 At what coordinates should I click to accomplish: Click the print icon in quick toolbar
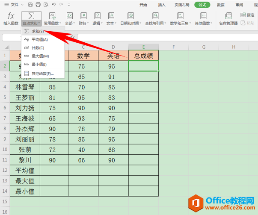pyautogui.click(x=38, y=5)
